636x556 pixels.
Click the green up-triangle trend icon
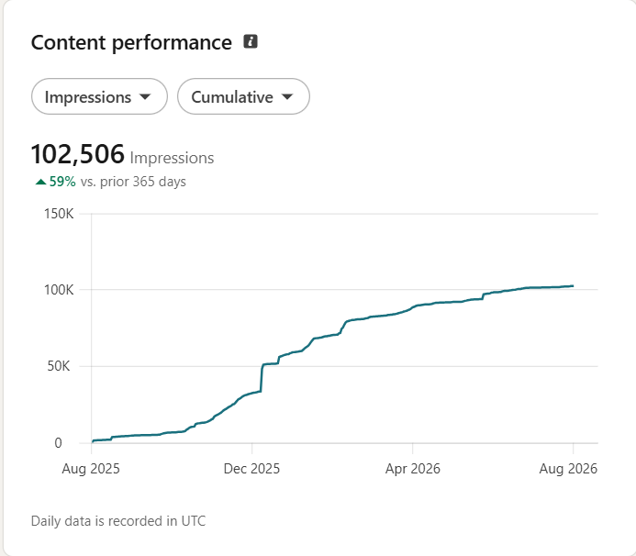(40, 182)
